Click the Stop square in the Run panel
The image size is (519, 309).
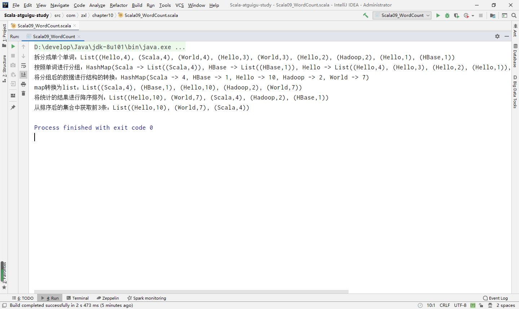(x=13, y=56)
